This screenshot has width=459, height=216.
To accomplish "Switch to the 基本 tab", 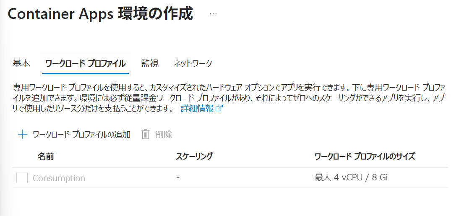I will point(21,63).
